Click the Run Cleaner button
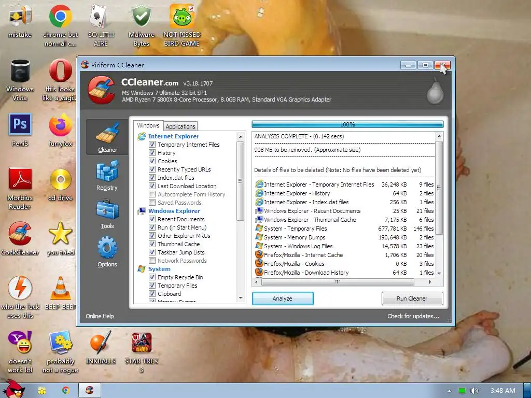 click(412, 298)
